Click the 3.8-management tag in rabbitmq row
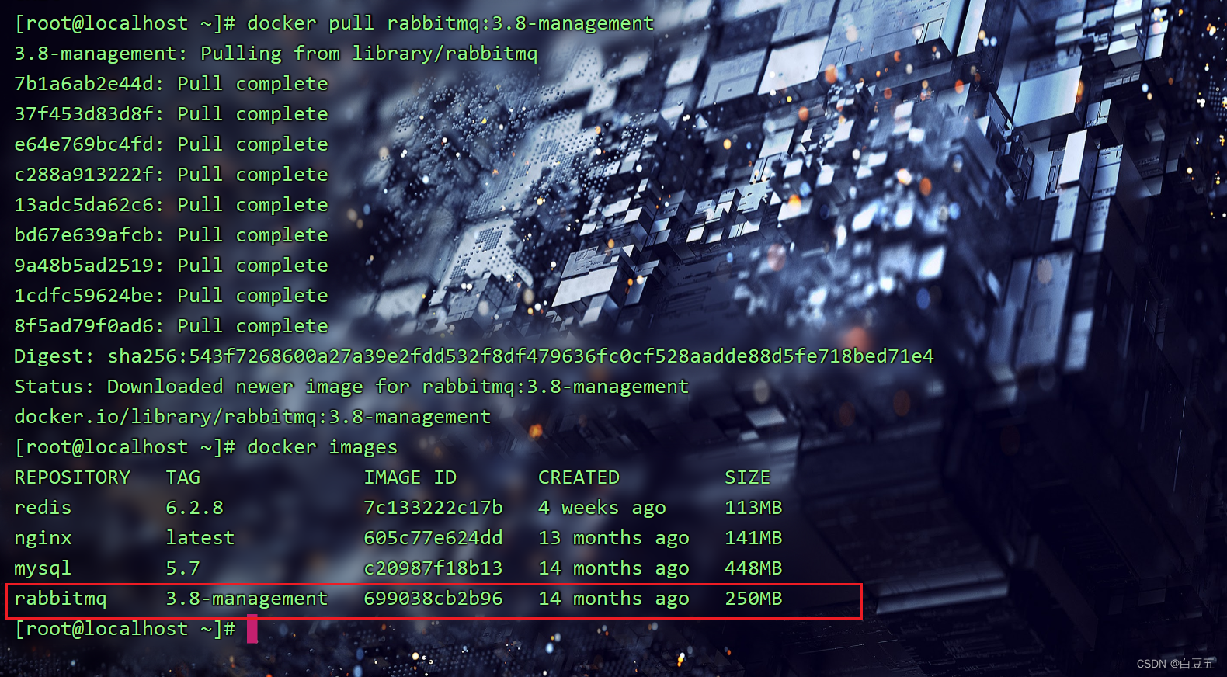 [247, 599]
